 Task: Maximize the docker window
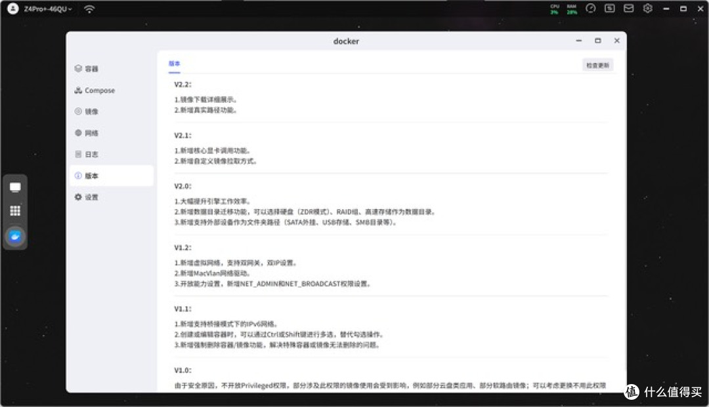tap(598, 41)
